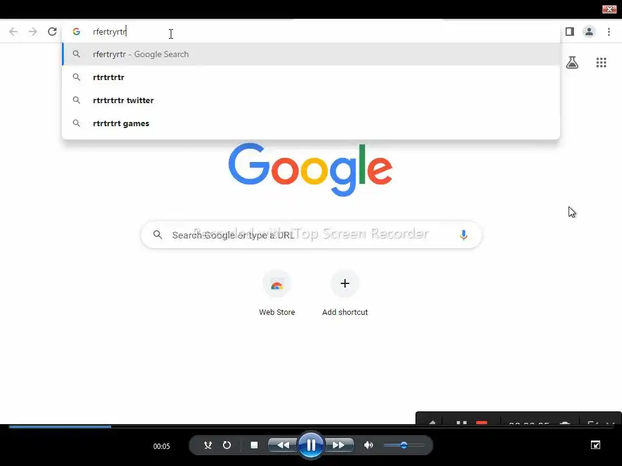Click the browser back arrow
Image resolution: width=622 pixels, height=466 pixels.
coord(13,32)
